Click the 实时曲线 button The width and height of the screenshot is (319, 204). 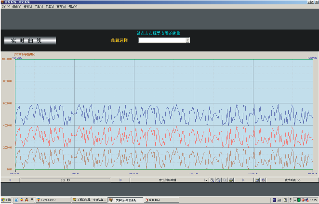(x=30, y=41)
